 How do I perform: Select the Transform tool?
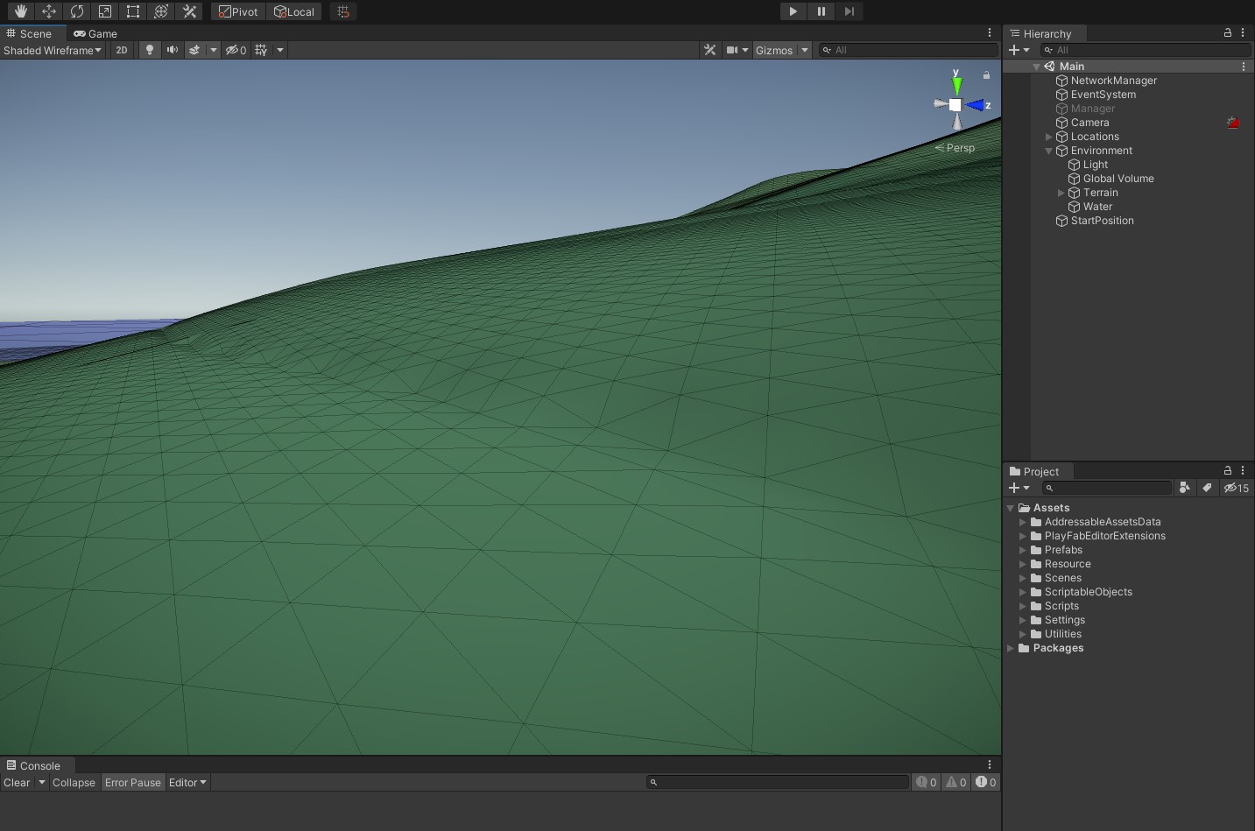(161, 11)
